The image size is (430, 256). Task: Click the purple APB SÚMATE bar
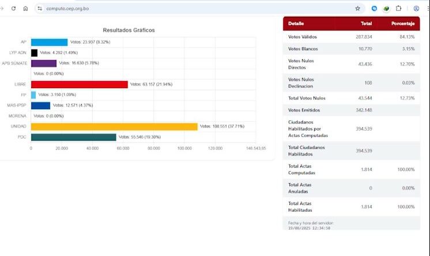pos(43,63)
